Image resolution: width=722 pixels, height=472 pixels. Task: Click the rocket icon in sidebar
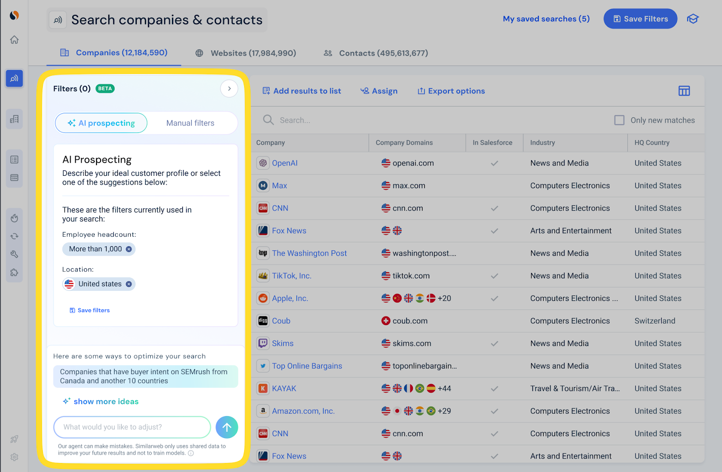tap(14, 439)
